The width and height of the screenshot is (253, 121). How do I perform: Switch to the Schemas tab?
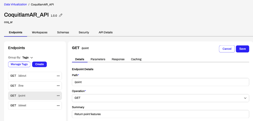click(63, 32)
